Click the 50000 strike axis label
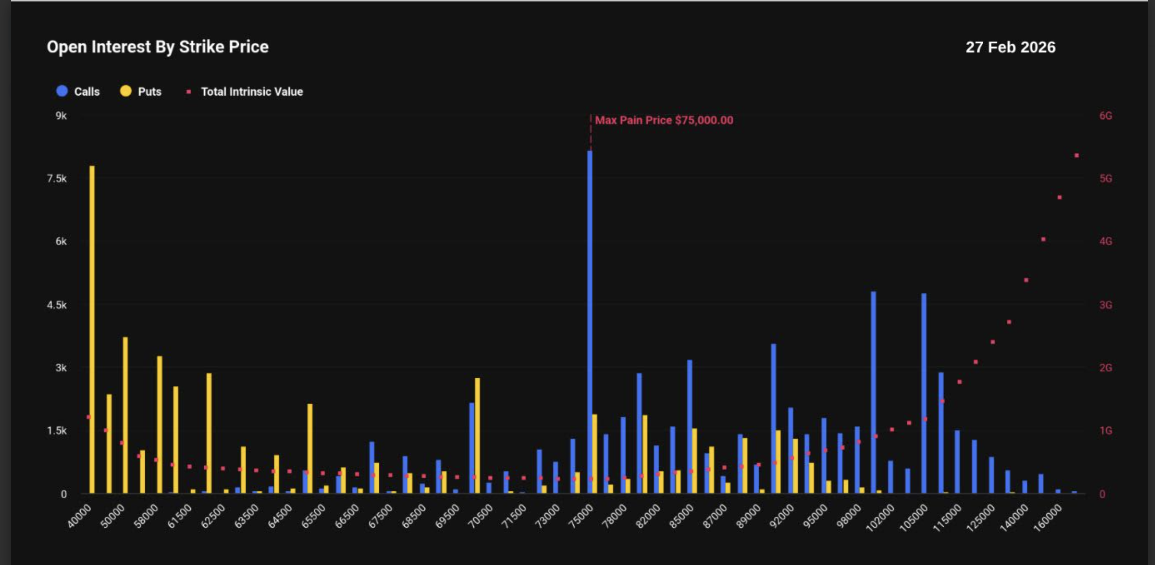The width and height of the screenshot is (1155, 565). click(x=113, y=516)
